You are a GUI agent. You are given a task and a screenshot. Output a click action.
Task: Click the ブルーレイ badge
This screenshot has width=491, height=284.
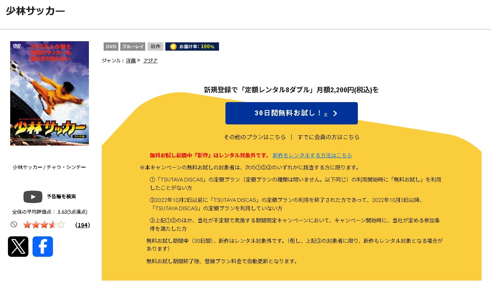click(133, 47)
